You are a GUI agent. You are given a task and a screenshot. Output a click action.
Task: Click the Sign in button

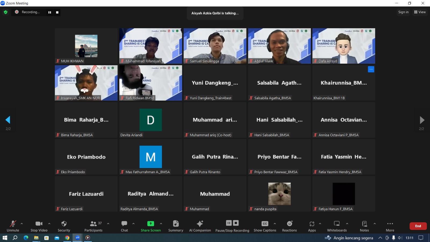pos(403,12)
